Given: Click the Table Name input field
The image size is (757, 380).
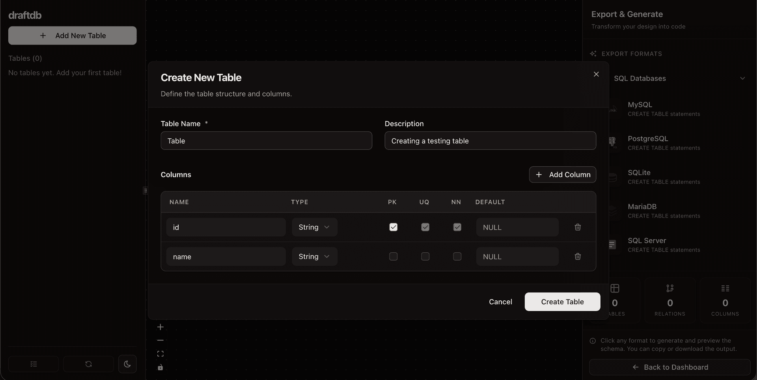Looking at the screenshot, I should (x=267, y=141).
